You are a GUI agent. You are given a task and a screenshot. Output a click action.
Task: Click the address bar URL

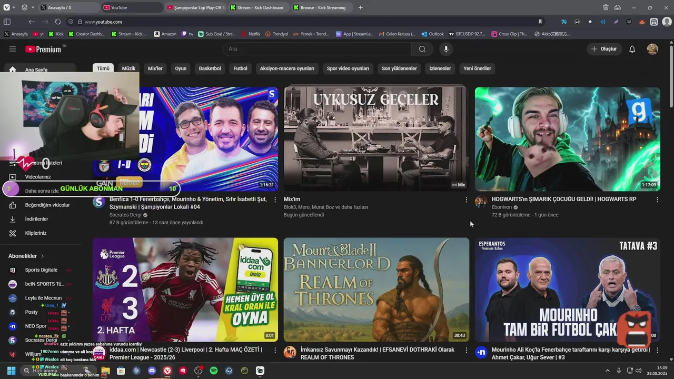(103, 22)
